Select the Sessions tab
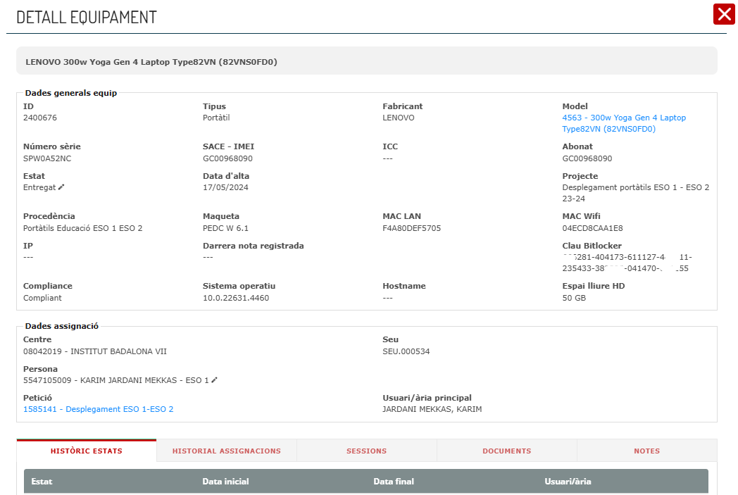Image resolution: width=738 pixels, height=495 pixels. click(366, 451)
